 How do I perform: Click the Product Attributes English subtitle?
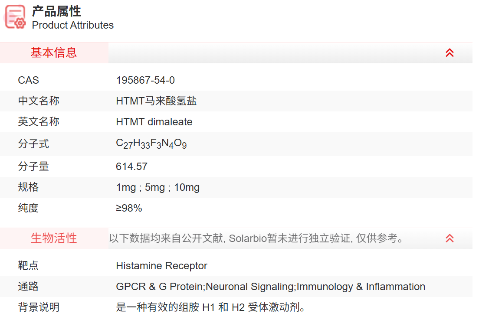coord(72,25)
